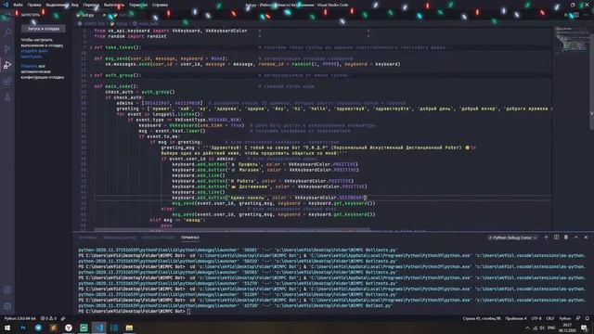
Task: Change end-of-line sequence CRLF
Action: pyautogui.click(x=550, y=318)
